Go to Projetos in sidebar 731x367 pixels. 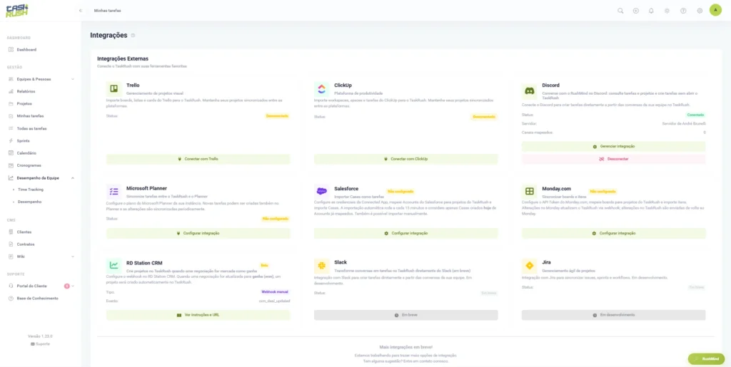pyautogui.click(x=24, y=104)
